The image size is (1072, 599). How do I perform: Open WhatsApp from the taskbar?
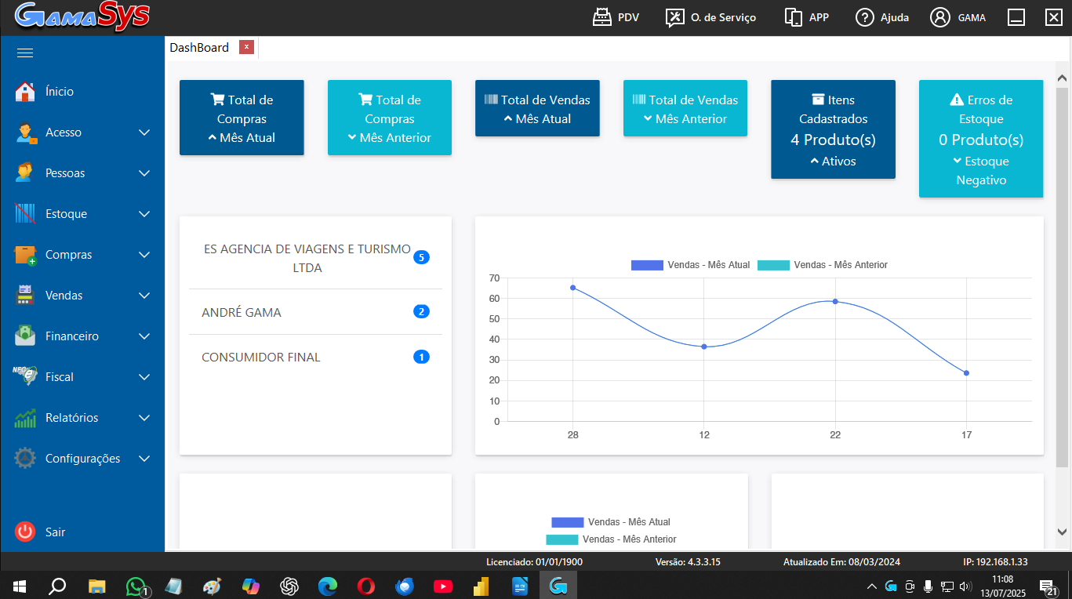coord(136,586)
